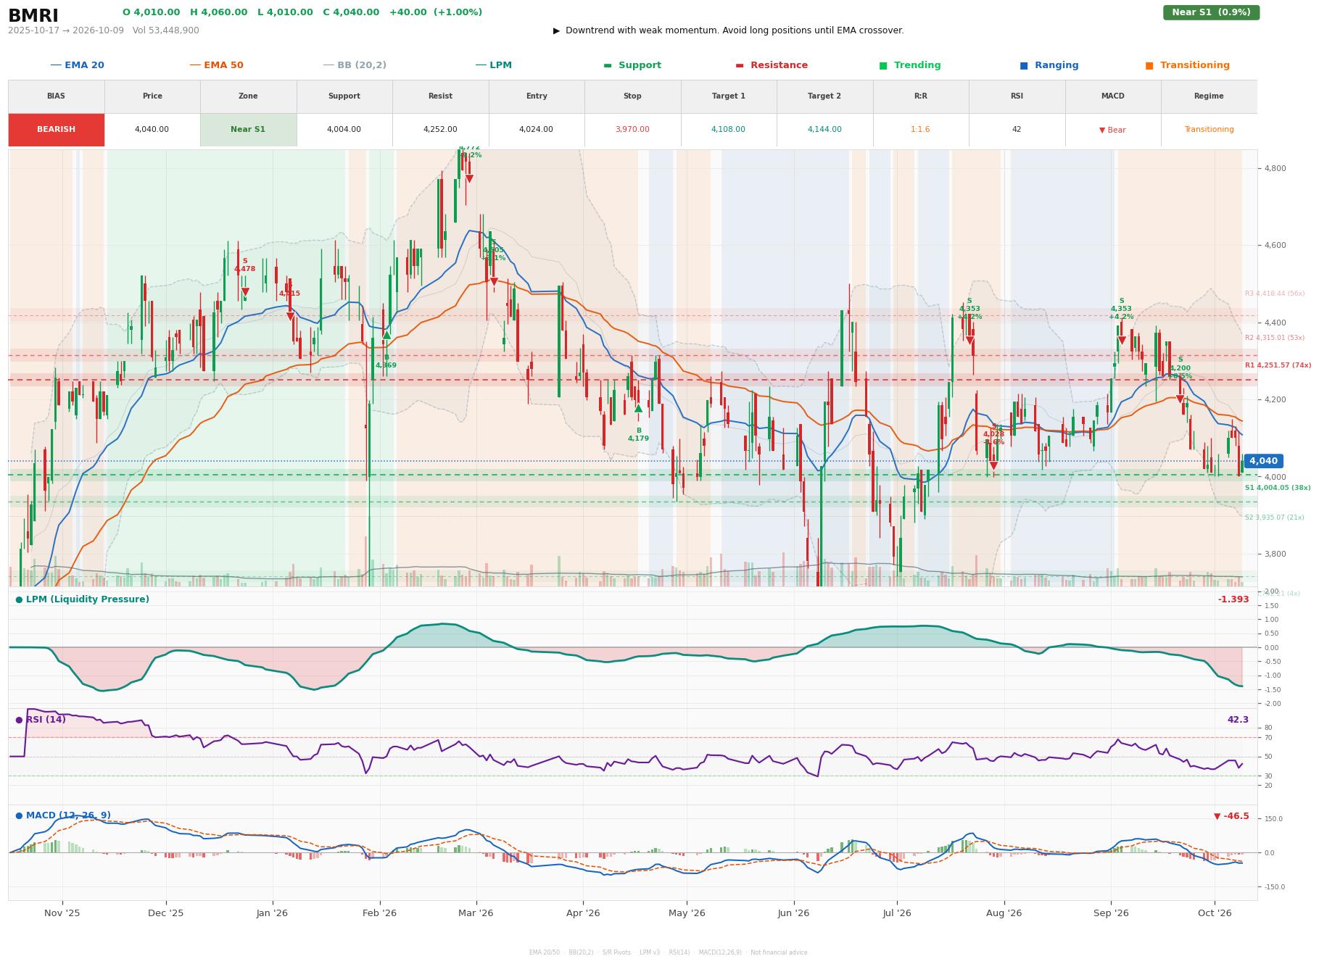Click the LPM legend entry
Screen dimensions: 1319x964
click(494, 65)
